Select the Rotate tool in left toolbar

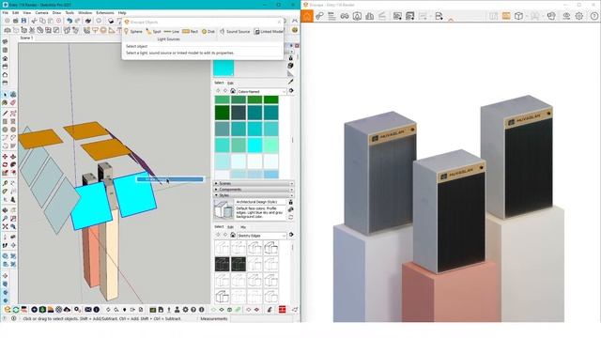(x=5, y=165)
